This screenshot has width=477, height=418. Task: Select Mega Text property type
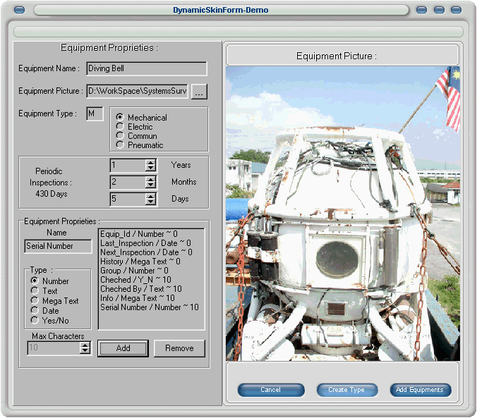click(x=34, y=301)
